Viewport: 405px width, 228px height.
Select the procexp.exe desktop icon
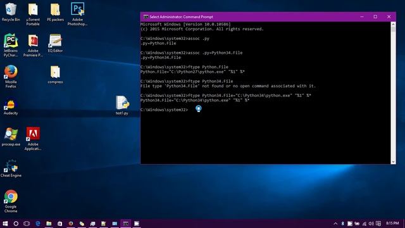click(11, 137)
